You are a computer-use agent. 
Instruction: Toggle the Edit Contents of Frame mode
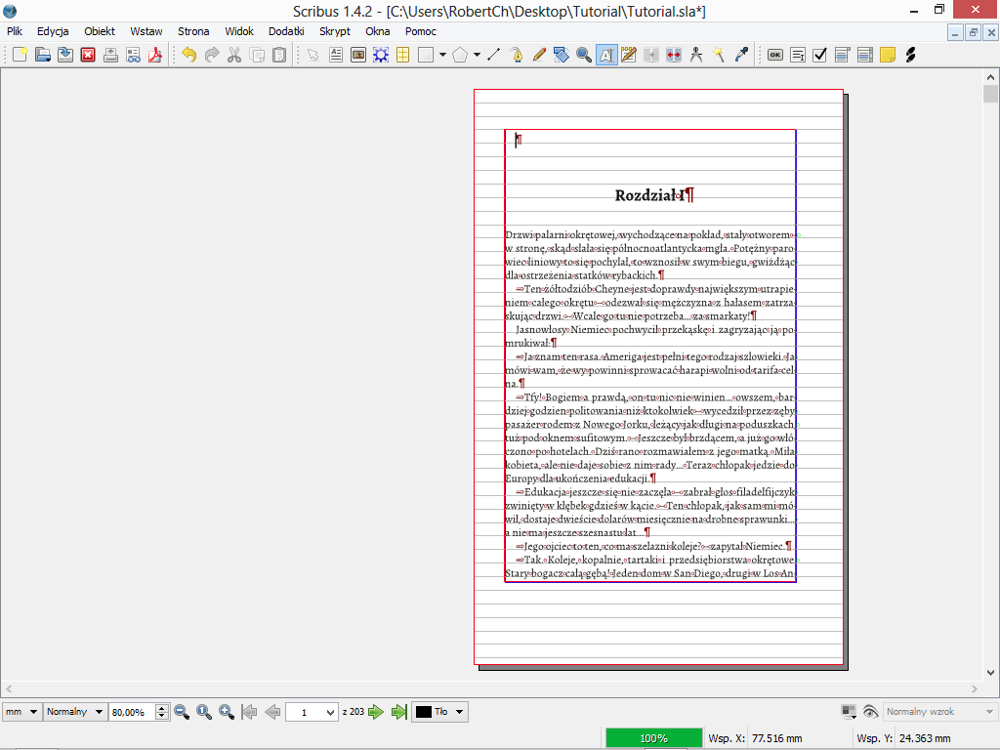click(606, 55)
